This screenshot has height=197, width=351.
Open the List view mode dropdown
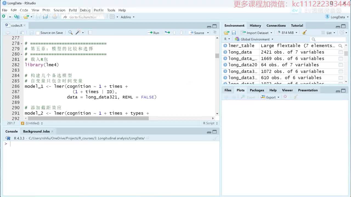click(x=328, y=33)
